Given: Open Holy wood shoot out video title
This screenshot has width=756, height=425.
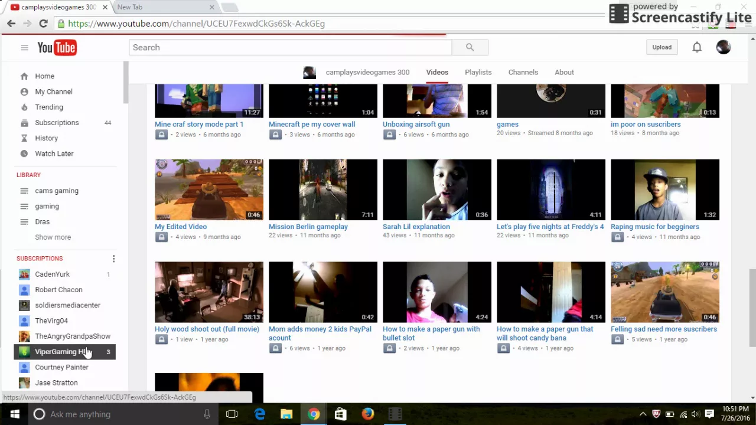Looking at the screenshot, I should click(x=207, y=329).
